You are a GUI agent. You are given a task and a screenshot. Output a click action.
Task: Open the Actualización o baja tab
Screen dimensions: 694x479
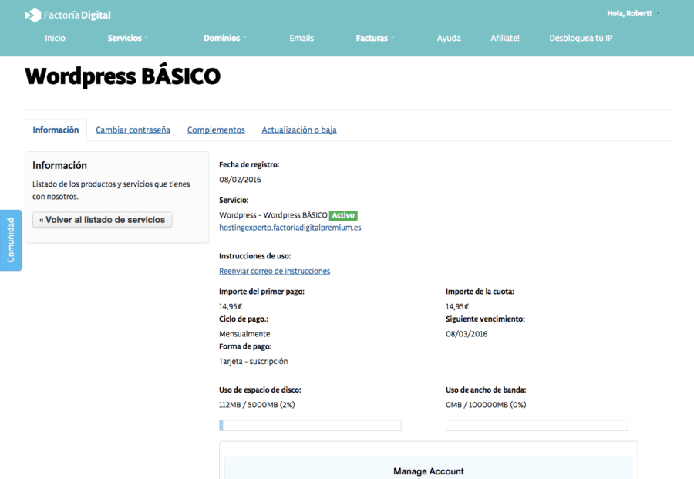[299, 130]
